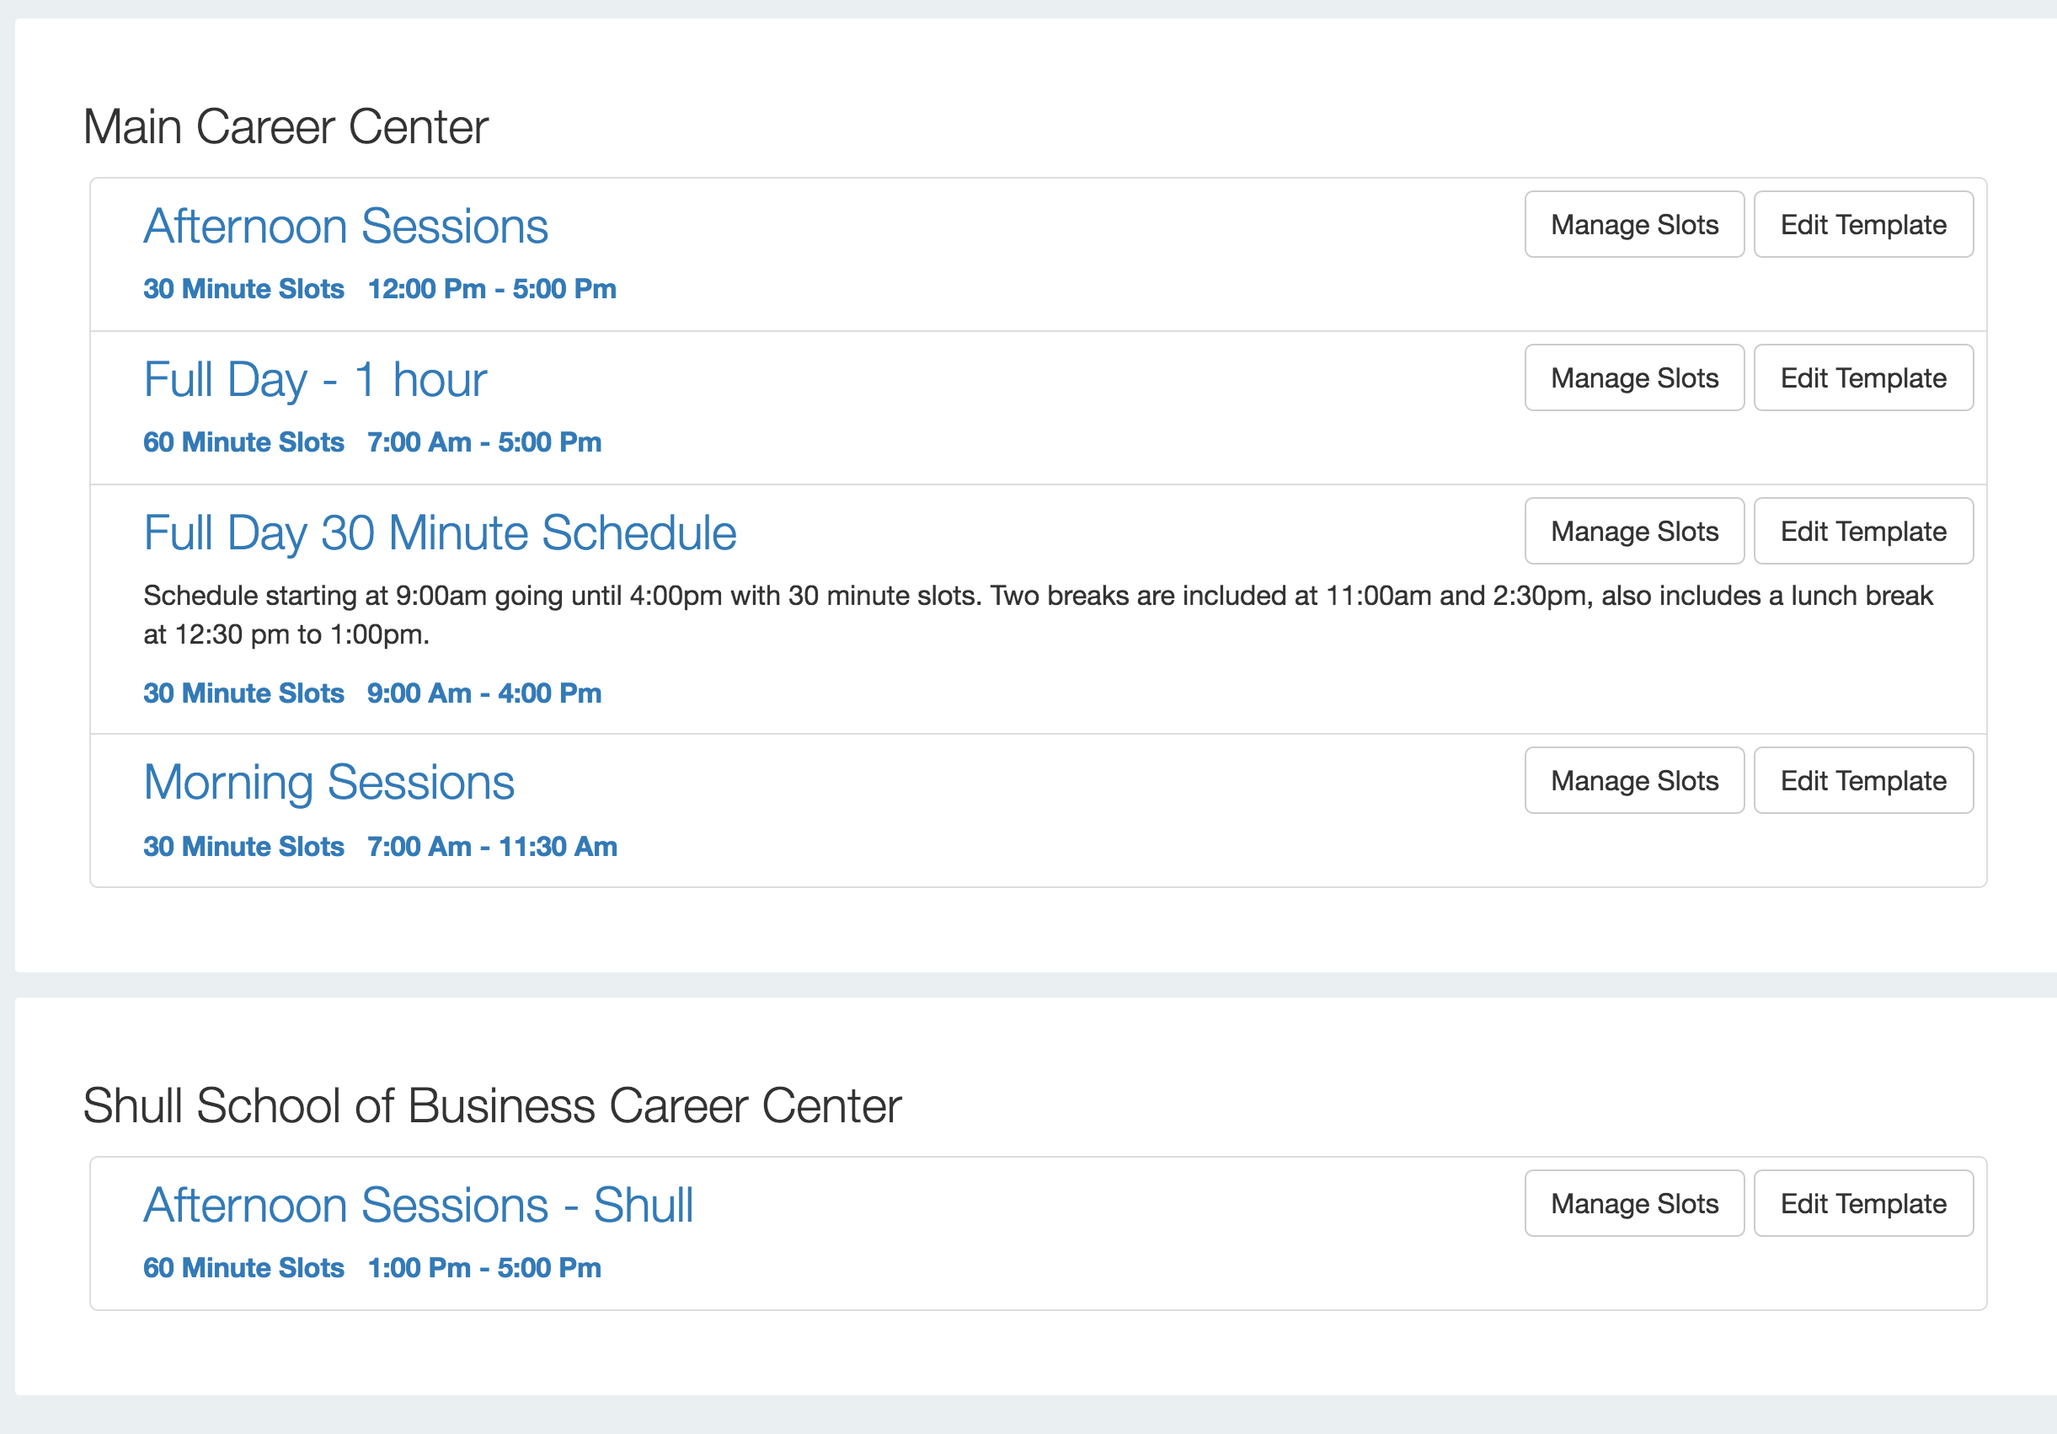
Task: Open Afternoon Sessions - Shull link
Action: point(419,1205)
